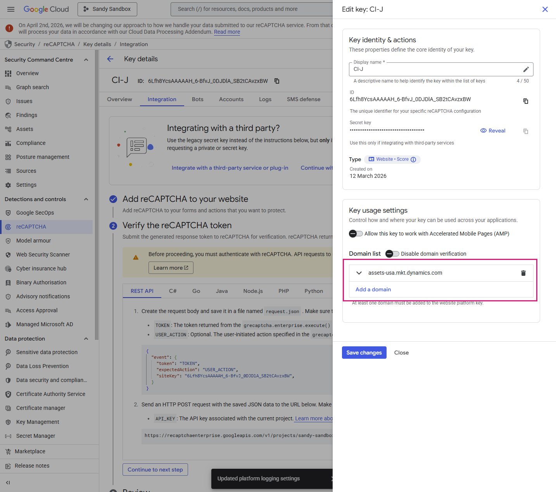
Task: Toggle Disable domain verification switch
Action: coord(392,254)
